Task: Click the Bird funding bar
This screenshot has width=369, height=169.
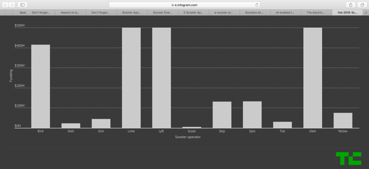Action: (41, 86)
